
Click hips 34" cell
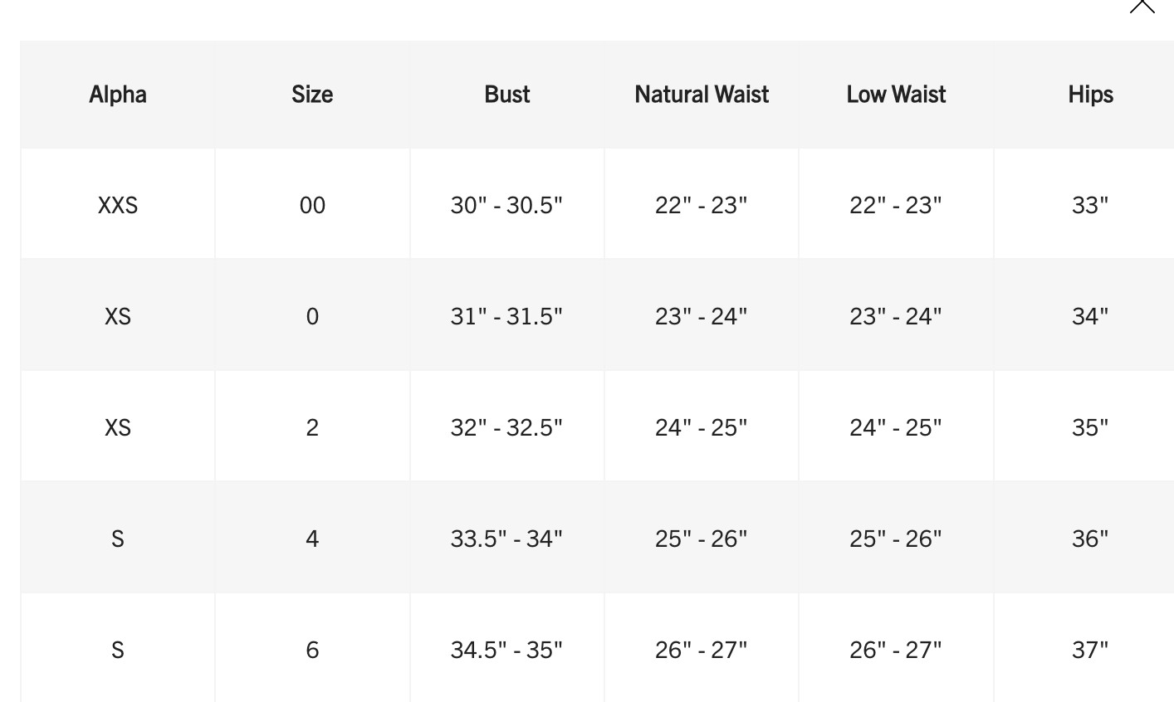tap(1090, 315)
